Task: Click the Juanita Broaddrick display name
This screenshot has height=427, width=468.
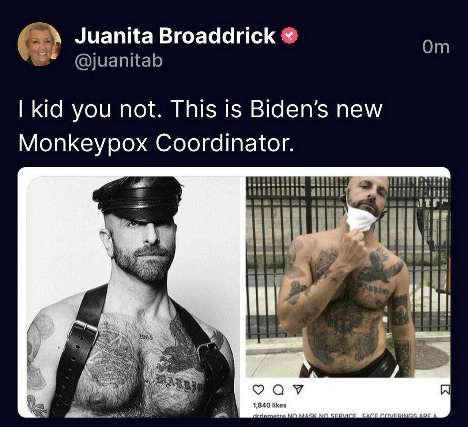Action: [x=175, y=35]
